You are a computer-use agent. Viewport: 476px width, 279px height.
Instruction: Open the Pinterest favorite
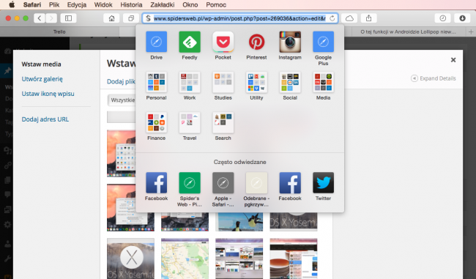tap(256, 42)
